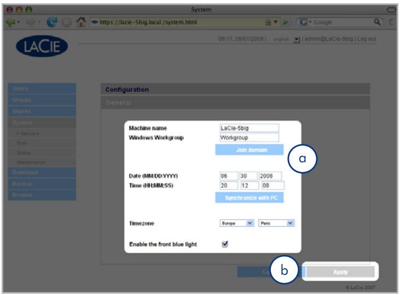400x295 pixels.
Task: Open the Shares menu
Action: (42, 111)
